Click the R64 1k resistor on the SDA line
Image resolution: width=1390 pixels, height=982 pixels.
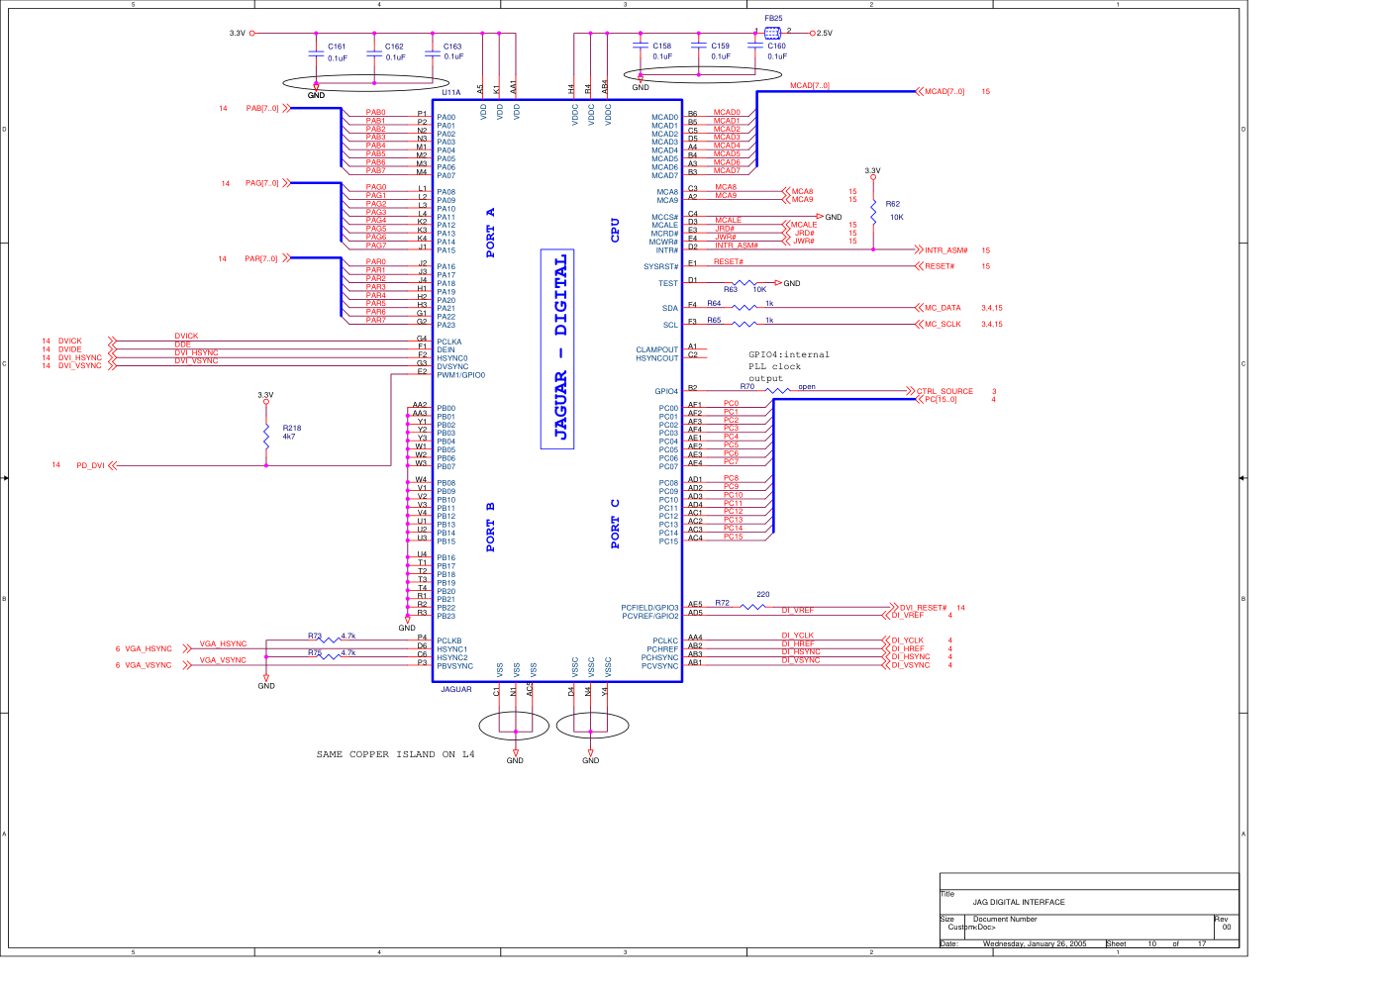point(744,308)
